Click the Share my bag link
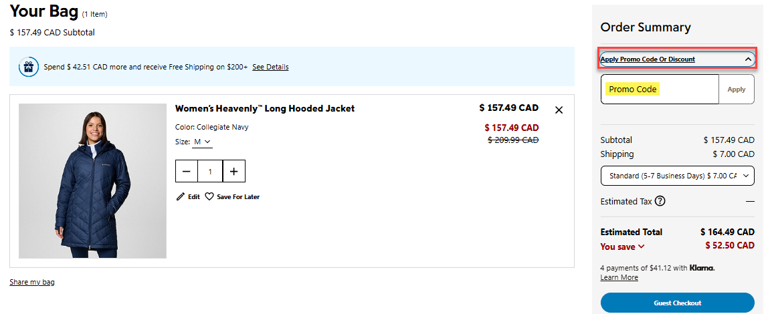 (32, 282)
